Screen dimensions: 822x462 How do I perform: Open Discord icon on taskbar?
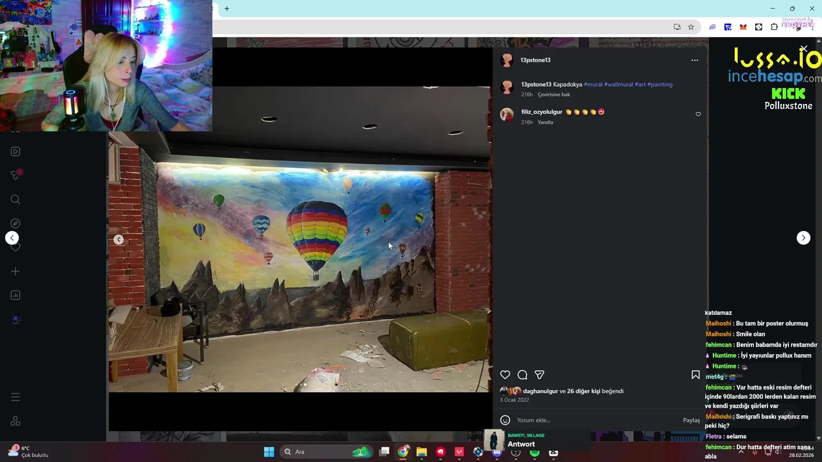click(496, 452)
